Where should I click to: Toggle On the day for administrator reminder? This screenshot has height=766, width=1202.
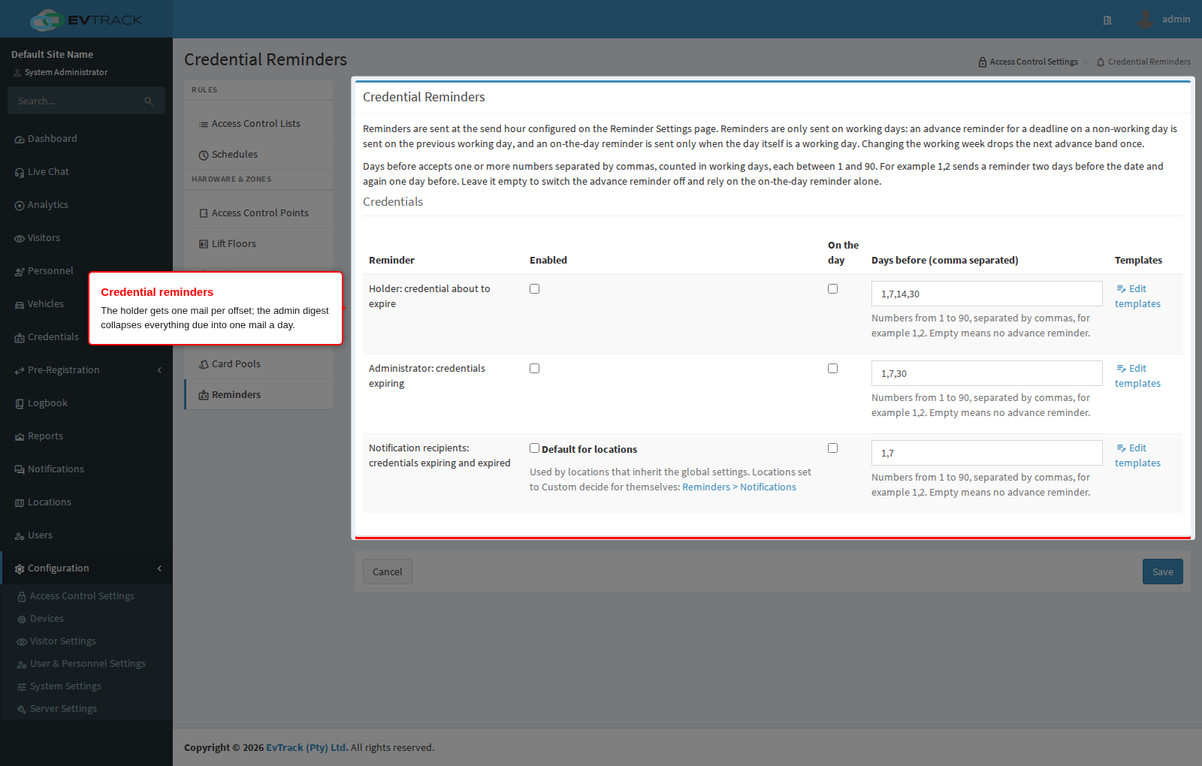coord(833,369)
